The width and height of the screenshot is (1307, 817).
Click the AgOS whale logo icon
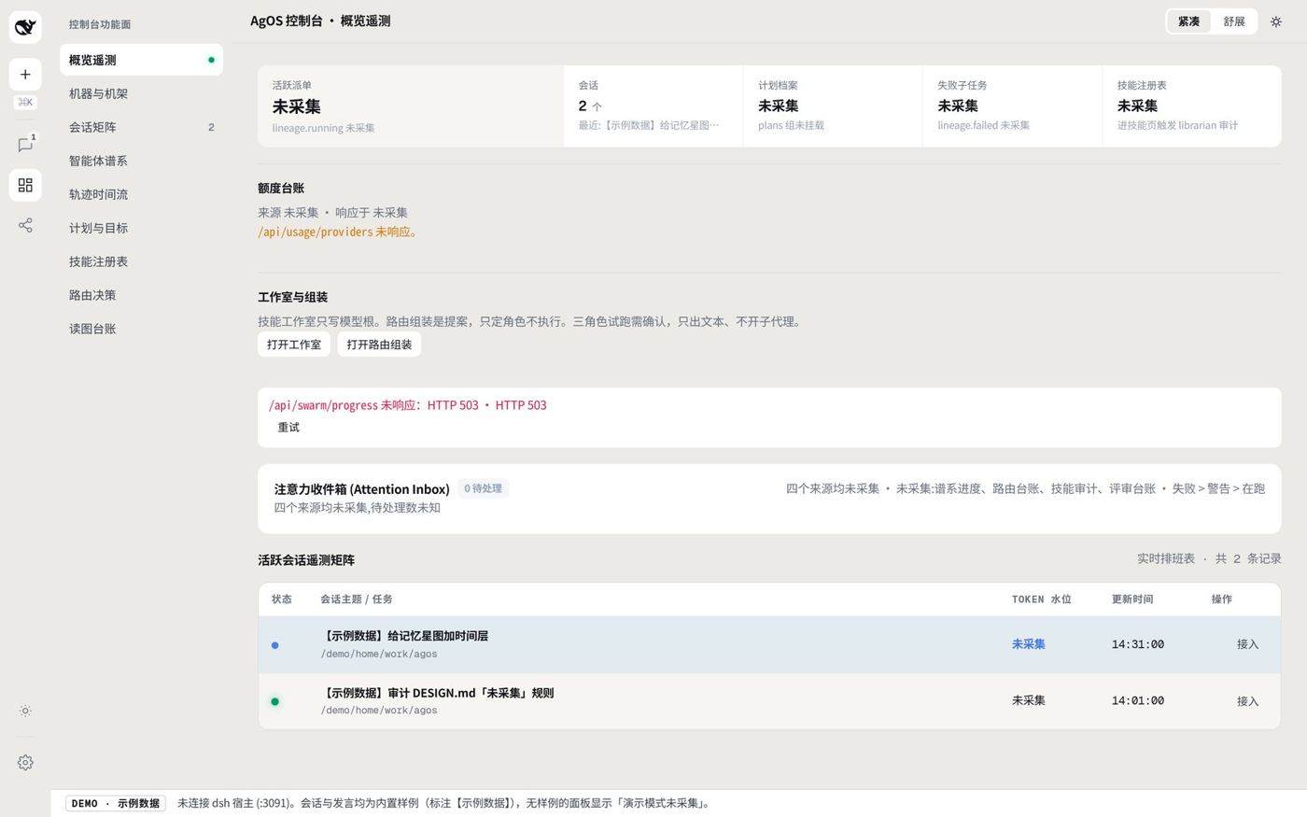25,27
